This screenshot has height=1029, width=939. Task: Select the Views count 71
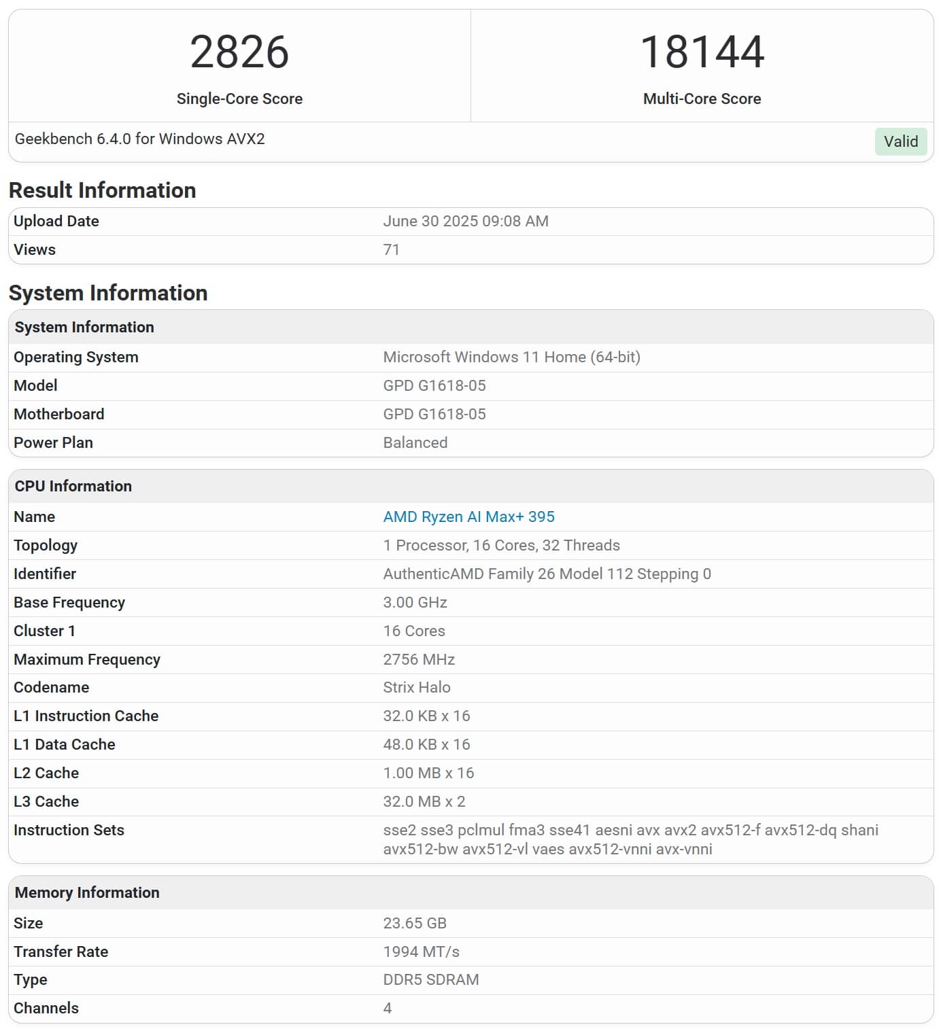pyautogui.click(x=391, y=249)
